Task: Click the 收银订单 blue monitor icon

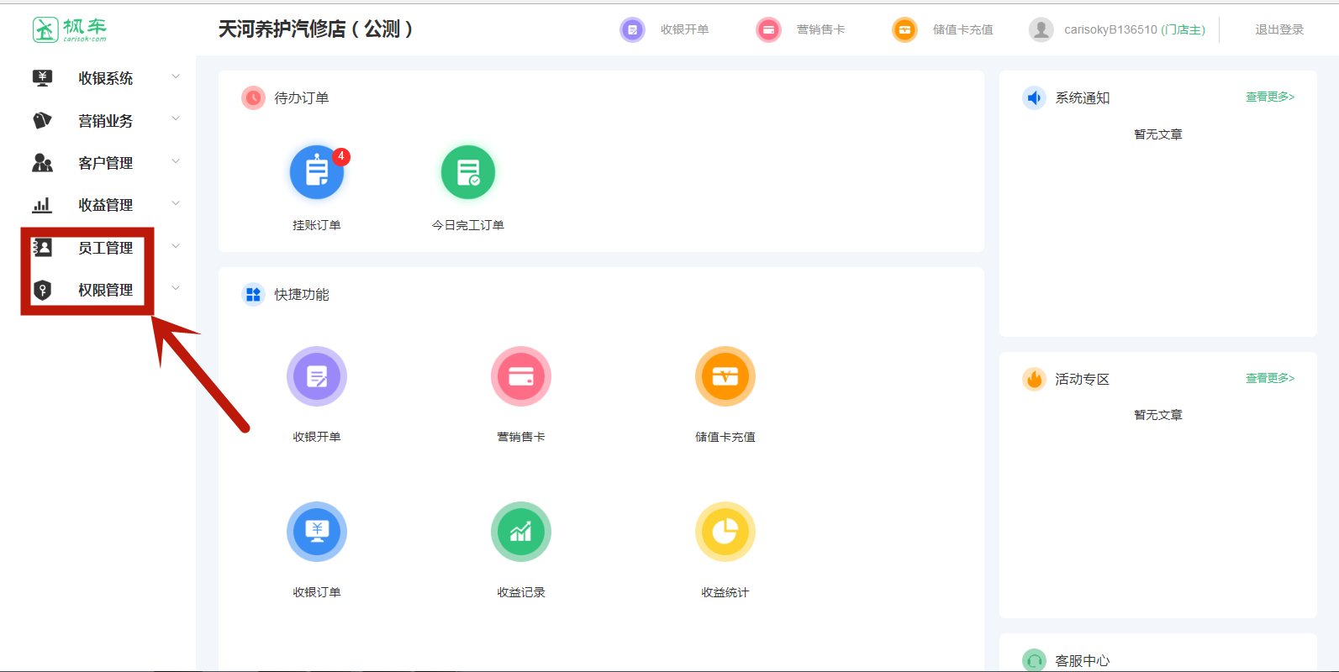Action: pyautogui.click(x=317, y=532)
